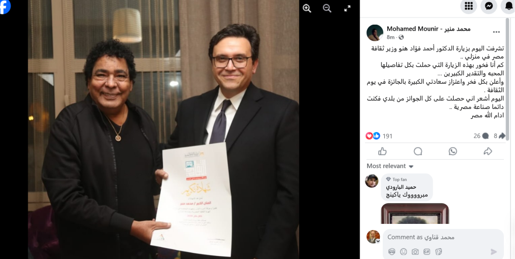Zoom out of the photo
Image resolution: width=515 pixels, height=259 pixels.
pos(327,9)
